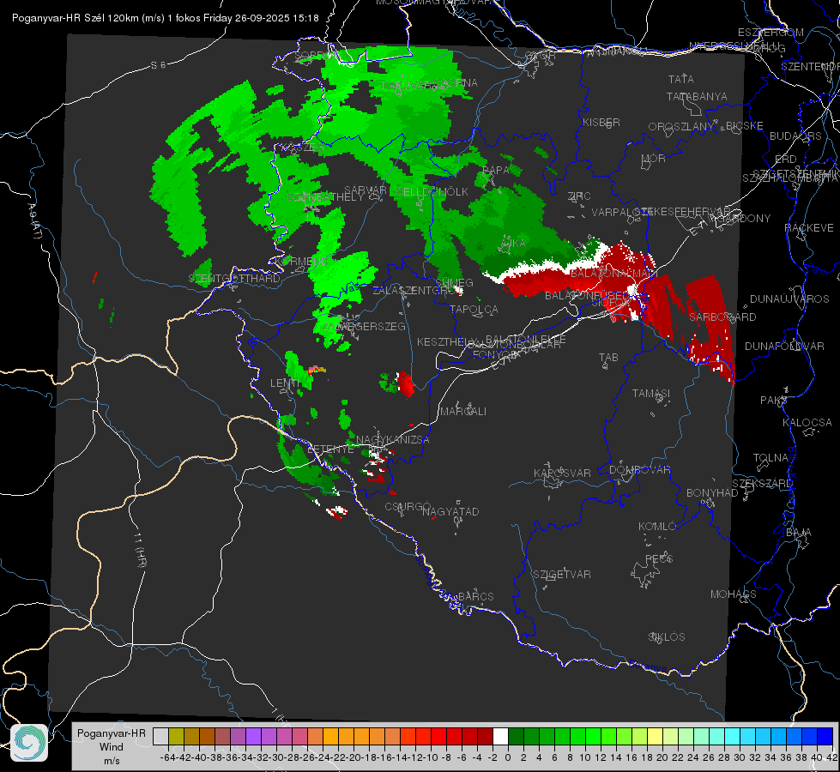This screenshot has width=840, height=772.
Task: Click the TAB town label
Action: point(608,358)
